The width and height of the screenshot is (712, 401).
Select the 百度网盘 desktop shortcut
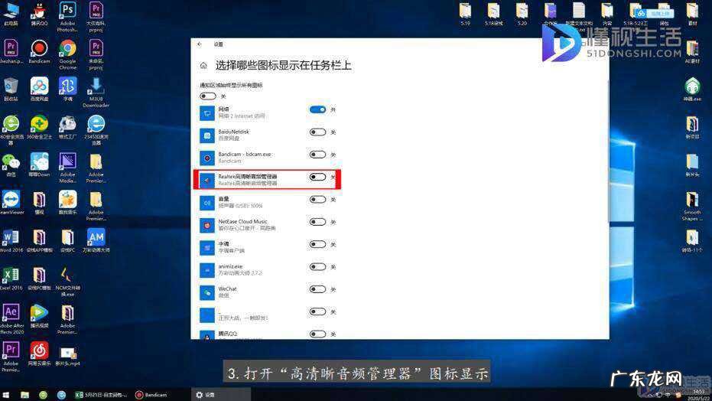[39, 90]
